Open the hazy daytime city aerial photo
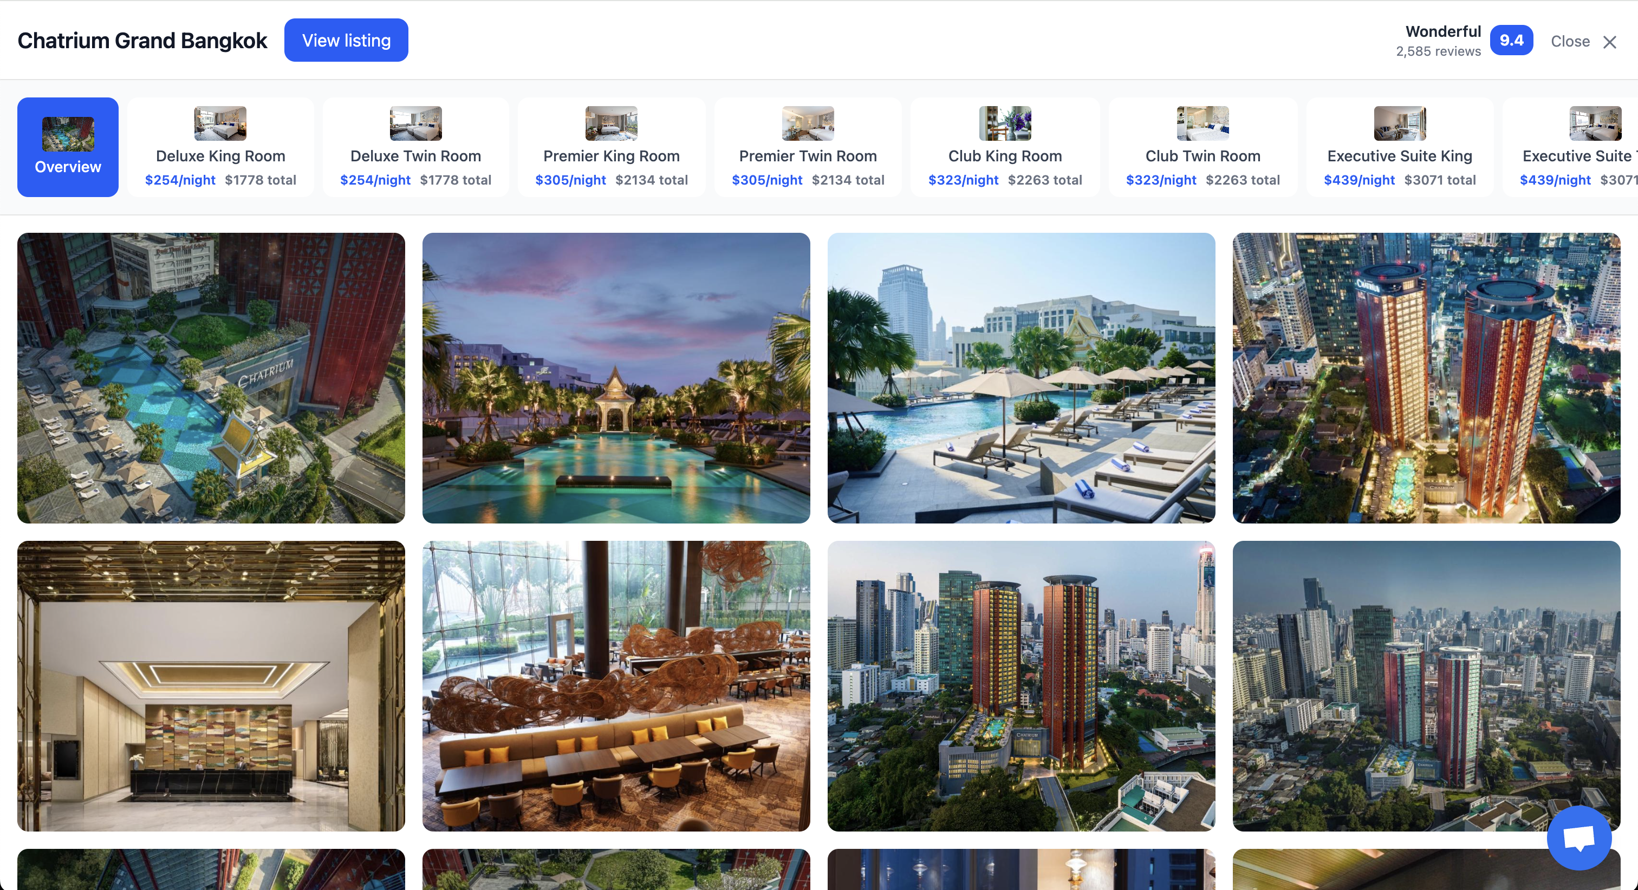The image size is (1638, 890). pyautogui.click(x=1426, y=686)
